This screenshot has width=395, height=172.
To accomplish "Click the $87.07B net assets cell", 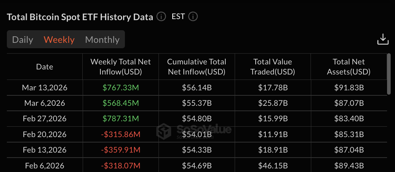I will [x=349, y=103].
